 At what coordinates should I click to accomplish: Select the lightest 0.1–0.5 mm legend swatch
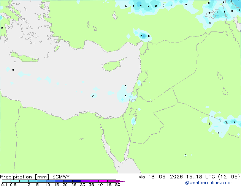pyautogui.click(x=6, y=181)
